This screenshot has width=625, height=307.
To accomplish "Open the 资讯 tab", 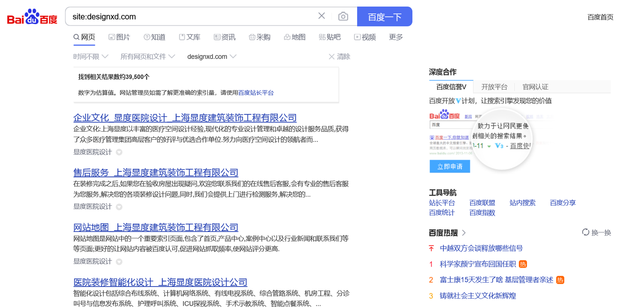I will tap(225, 37).
